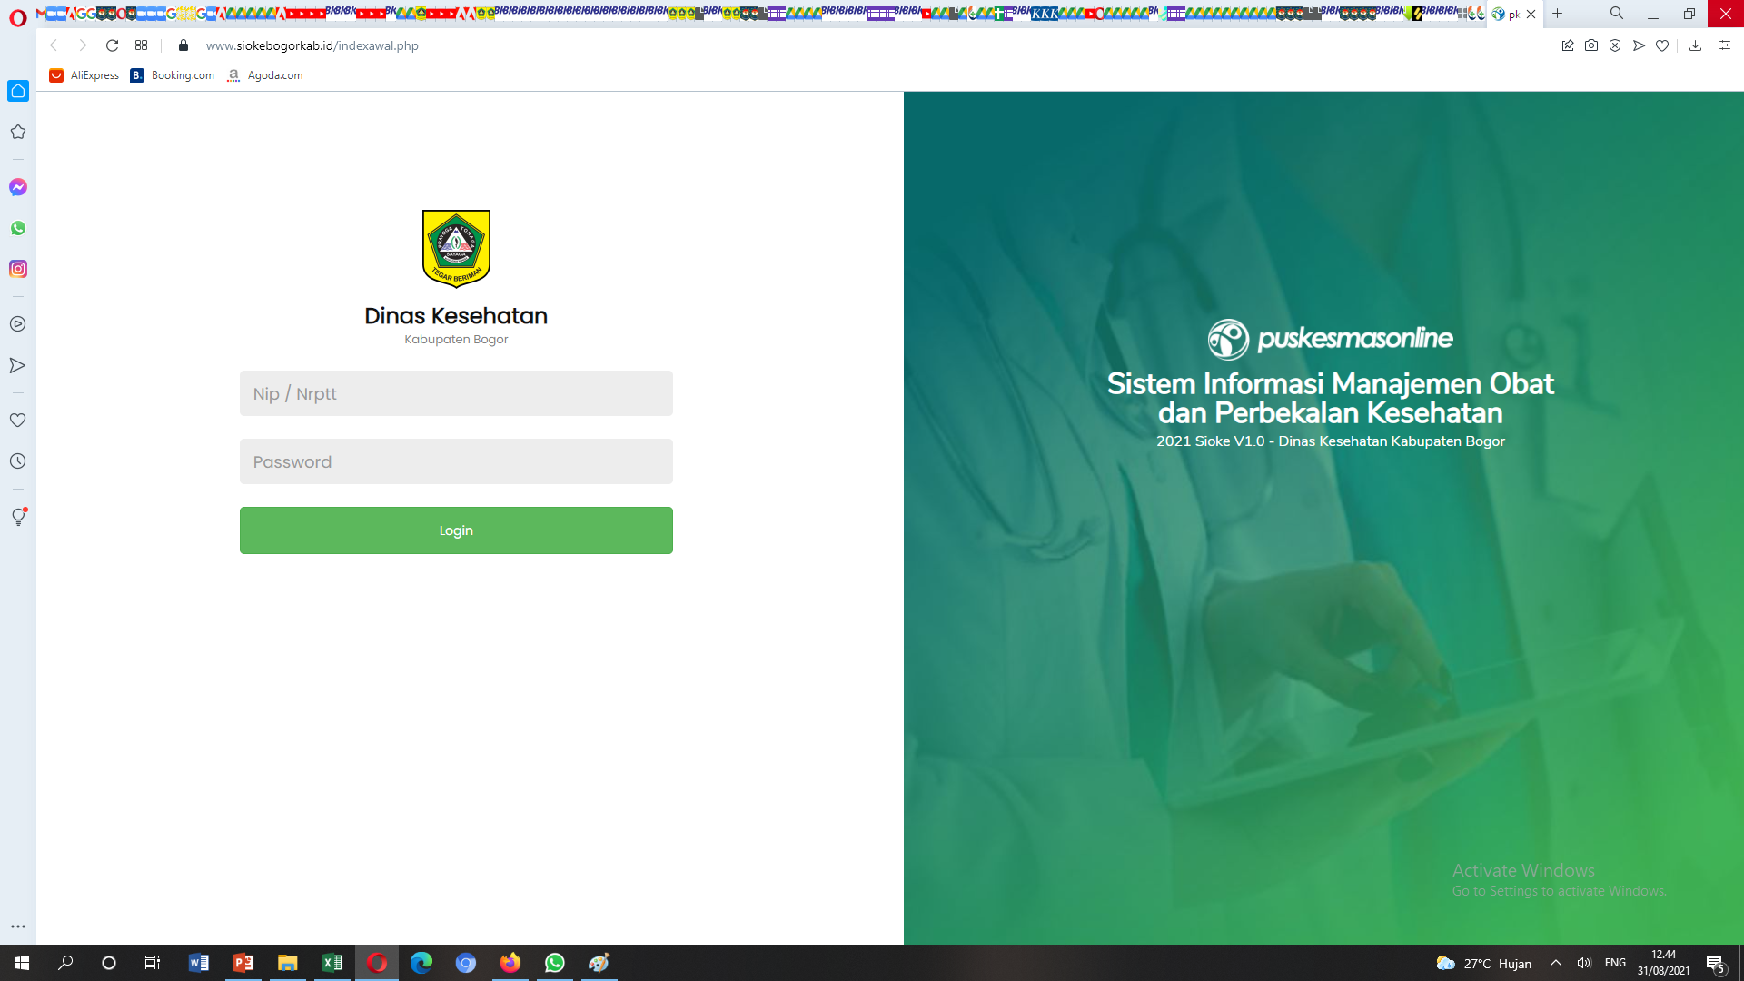Focus the Password field
Viewport: 1744px width, 981px height.
456,461
